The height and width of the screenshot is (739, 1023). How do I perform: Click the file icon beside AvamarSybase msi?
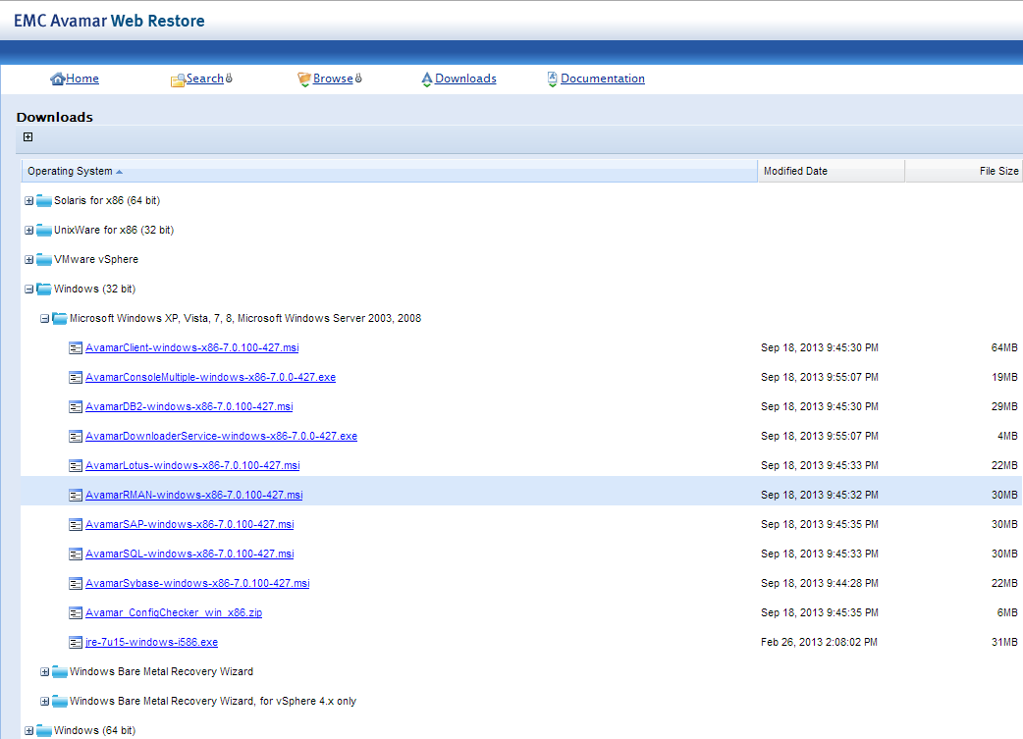point(76,583)
